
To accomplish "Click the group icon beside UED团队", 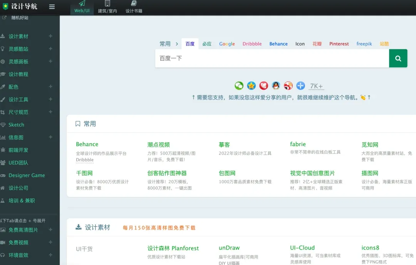I will click(x=3, y=163).
